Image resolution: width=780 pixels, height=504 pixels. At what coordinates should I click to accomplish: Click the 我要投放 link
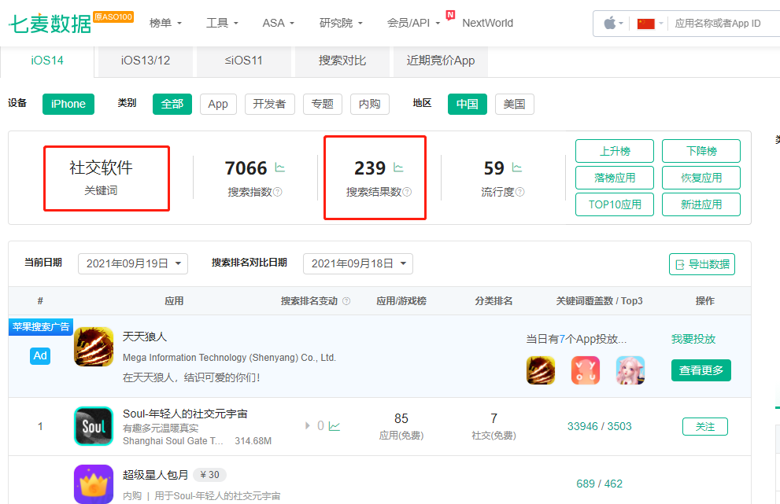[x=693, y=339]
